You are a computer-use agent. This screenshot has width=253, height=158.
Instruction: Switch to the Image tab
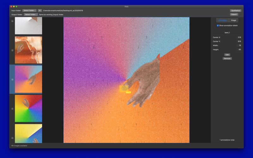[x=233, y=20]
